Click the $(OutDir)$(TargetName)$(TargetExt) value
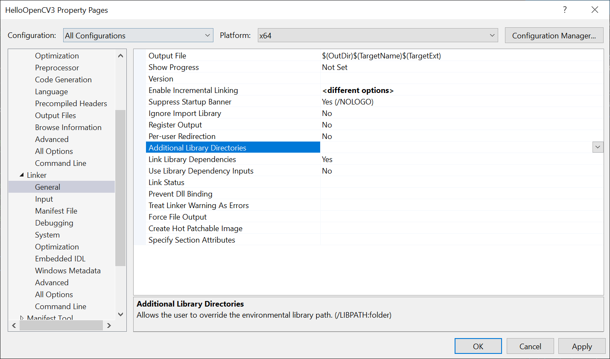This screenshot has width=610, height=359. pyautogui.click(x=382, y=56)
